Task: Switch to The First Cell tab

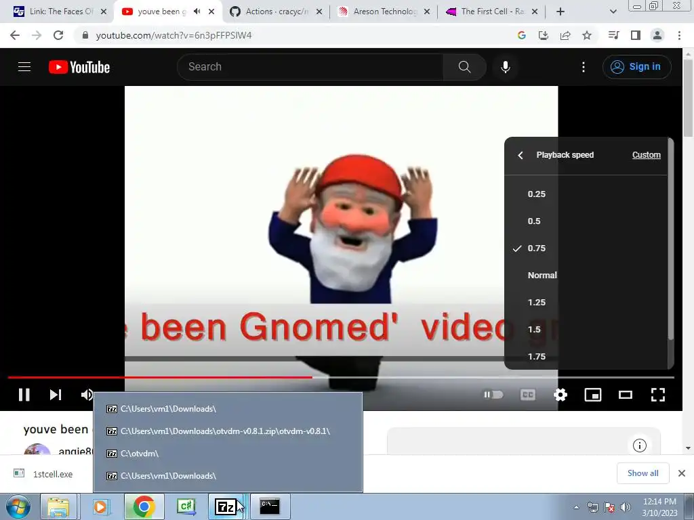Action: [491, 12]
